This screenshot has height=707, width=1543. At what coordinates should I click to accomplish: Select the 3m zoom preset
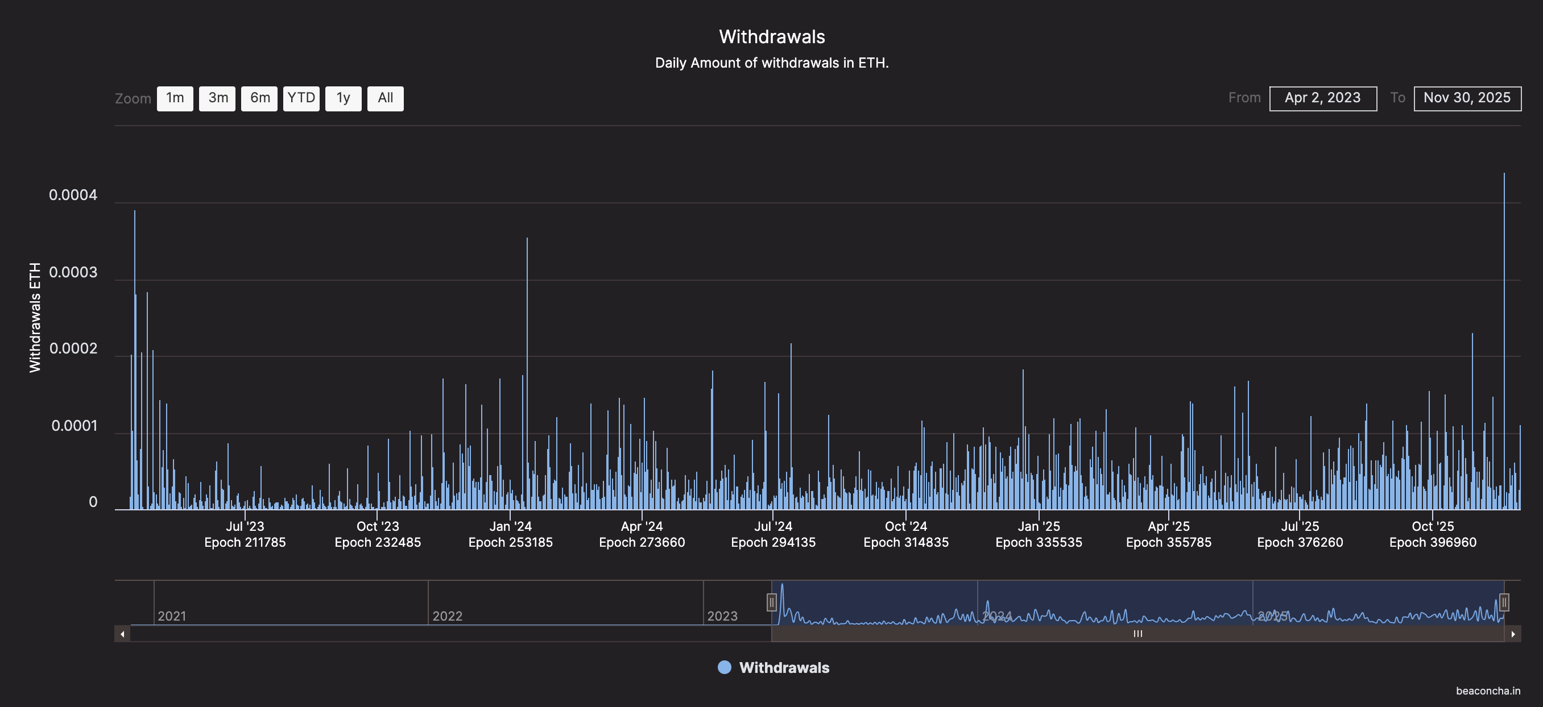(x=217, y=98)
